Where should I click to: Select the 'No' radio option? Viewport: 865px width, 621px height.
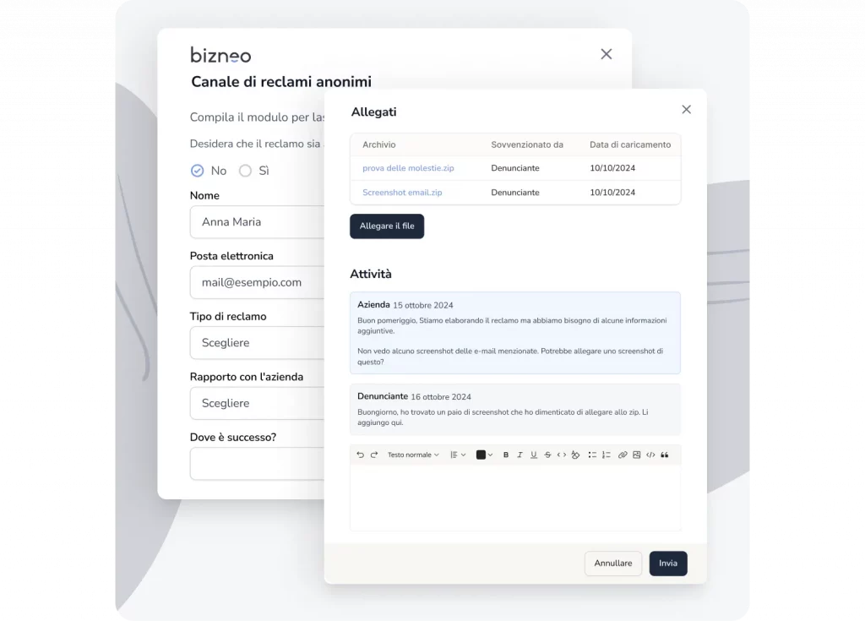pyautogui.click(x=198, y=171)
